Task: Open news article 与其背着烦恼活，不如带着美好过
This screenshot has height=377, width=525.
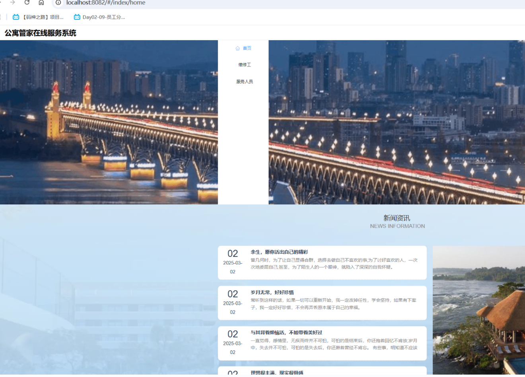Action: [286, 332]
